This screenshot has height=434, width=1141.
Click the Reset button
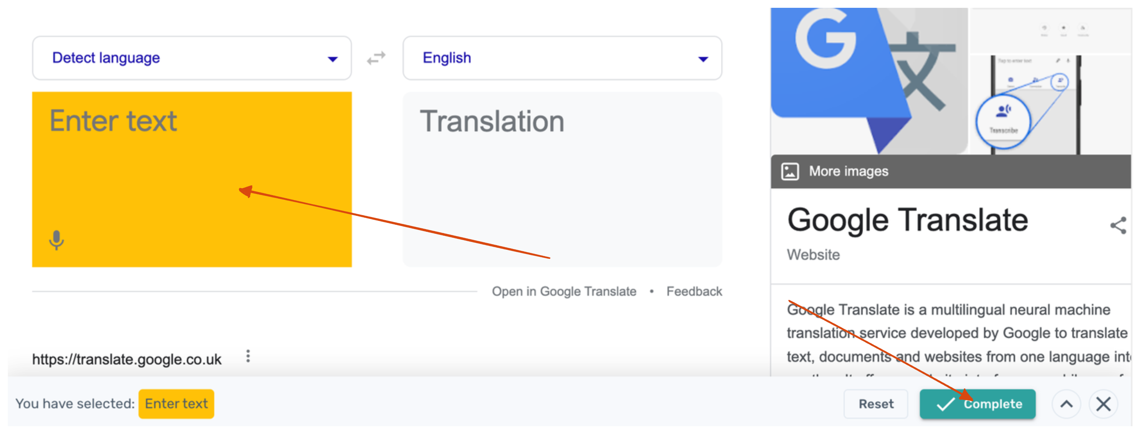(x=876, y=404)
